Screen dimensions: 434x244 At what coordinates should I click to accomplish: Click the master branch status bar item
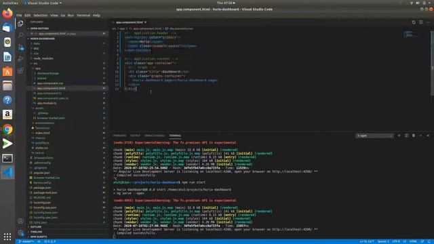pyautogui.click(x=26, y=241)
